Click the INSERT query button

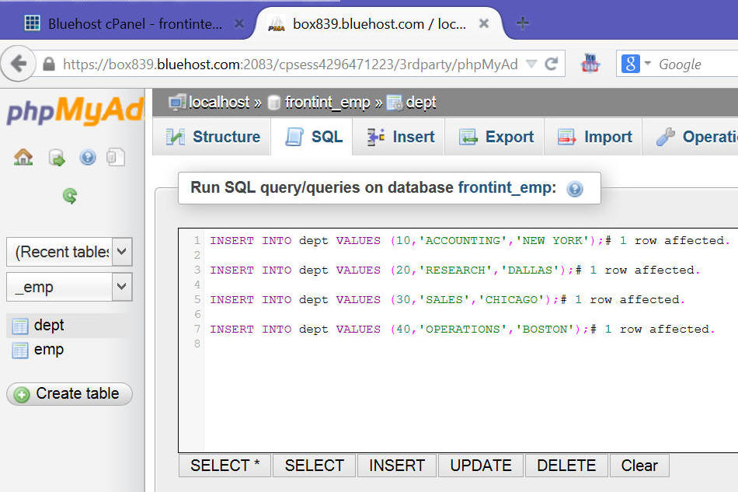(x=397, y=465)
